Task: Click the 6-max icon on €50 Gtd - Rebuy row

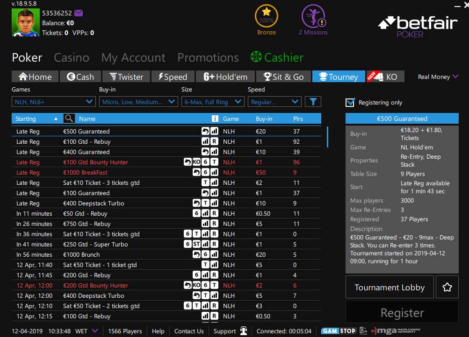Action: coord(196,213)
